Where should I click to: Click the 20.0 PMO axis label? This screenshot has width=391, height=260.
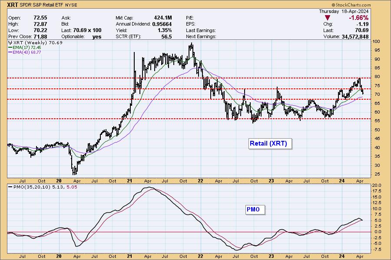(x=377, y=185)
